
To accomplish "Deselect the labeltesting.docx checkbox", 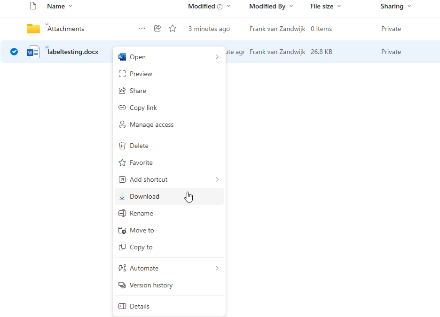I will point(14,52).
